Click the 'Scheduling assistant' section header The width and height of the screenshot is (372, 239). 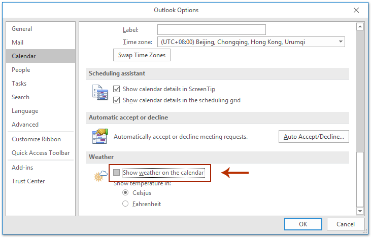(x=117, y=73)
